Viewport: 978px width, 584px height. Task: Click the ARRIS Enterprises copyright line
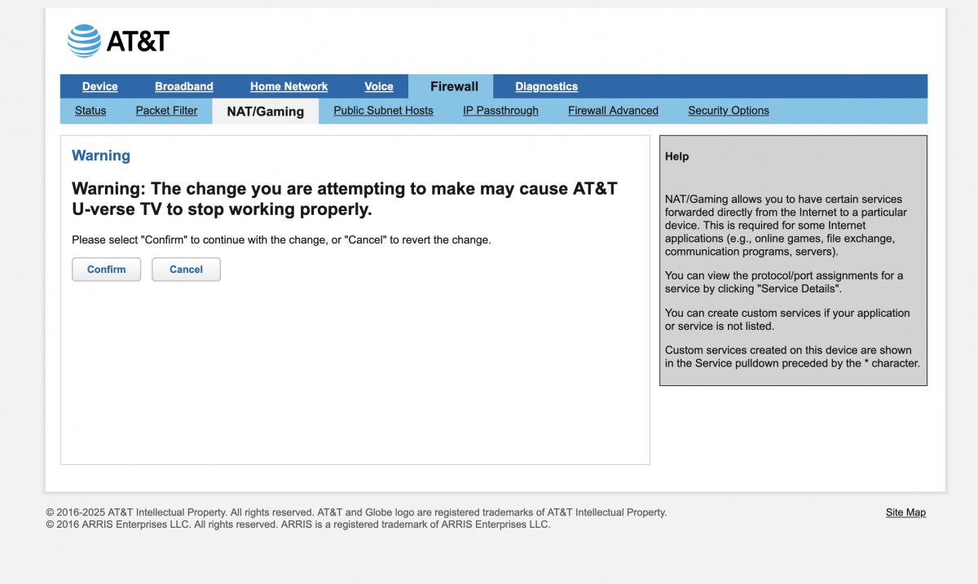click(298, 525)
